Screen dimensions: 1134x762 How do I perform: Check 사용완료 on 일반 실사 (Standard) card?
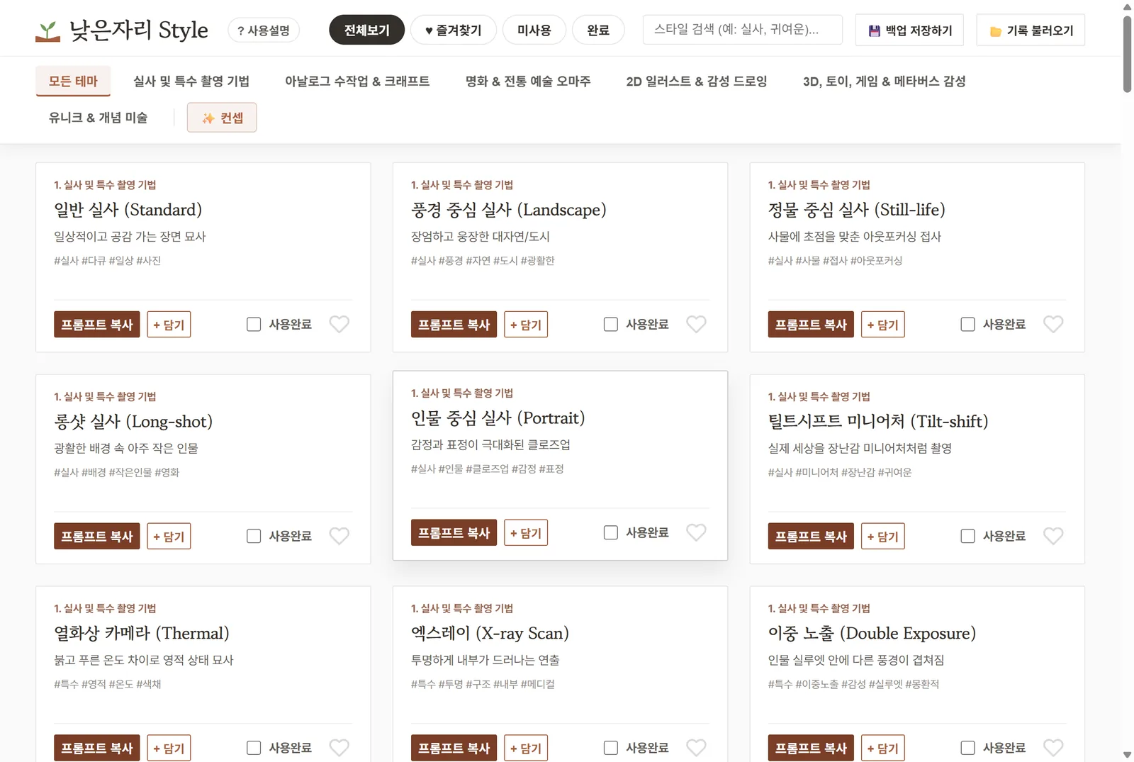point(254,325)
